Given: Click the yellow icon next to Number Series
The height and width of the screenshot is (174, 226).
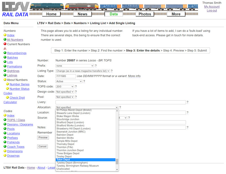Looking at the screenshot, I should [x=8, y=84].
